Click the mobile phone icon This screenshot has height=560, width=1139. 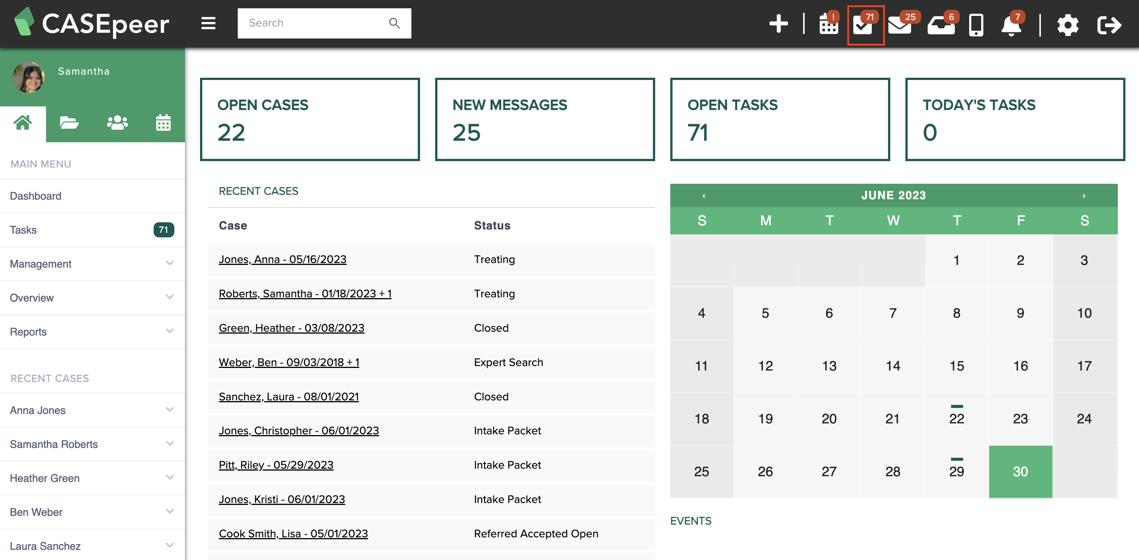[x=976, y=25]
